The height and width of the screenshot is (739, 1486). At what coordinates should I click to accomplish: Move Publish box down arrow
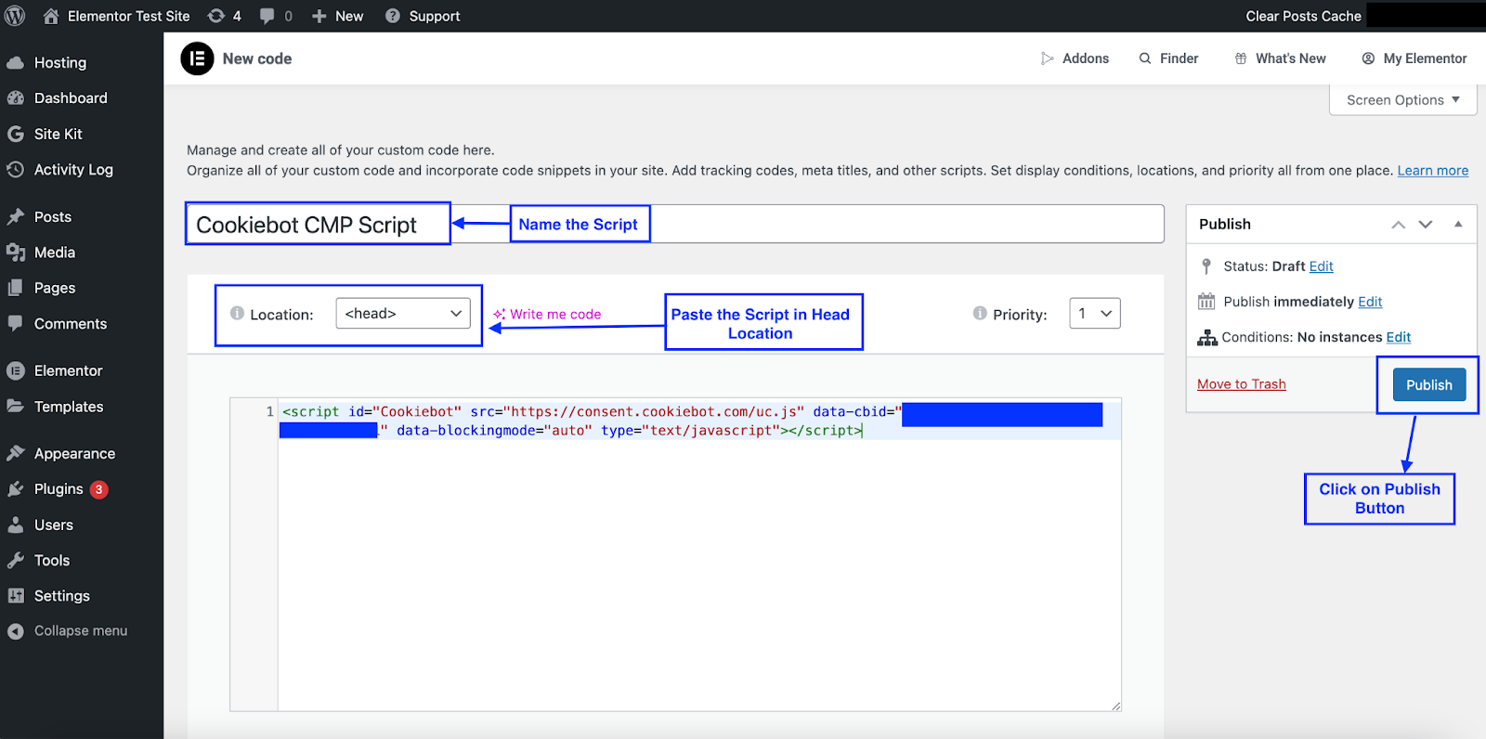[1426, 225]
